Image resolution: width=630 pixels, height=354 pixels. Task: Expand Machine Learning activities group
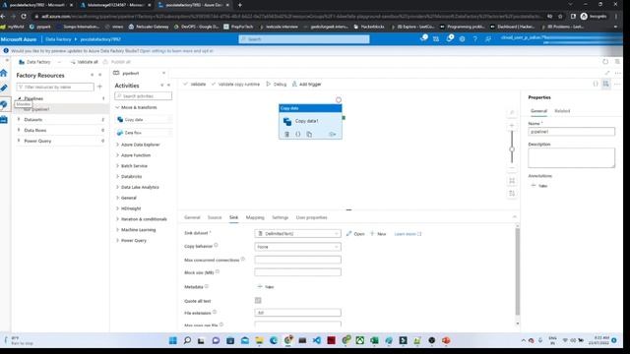(118, 230)
